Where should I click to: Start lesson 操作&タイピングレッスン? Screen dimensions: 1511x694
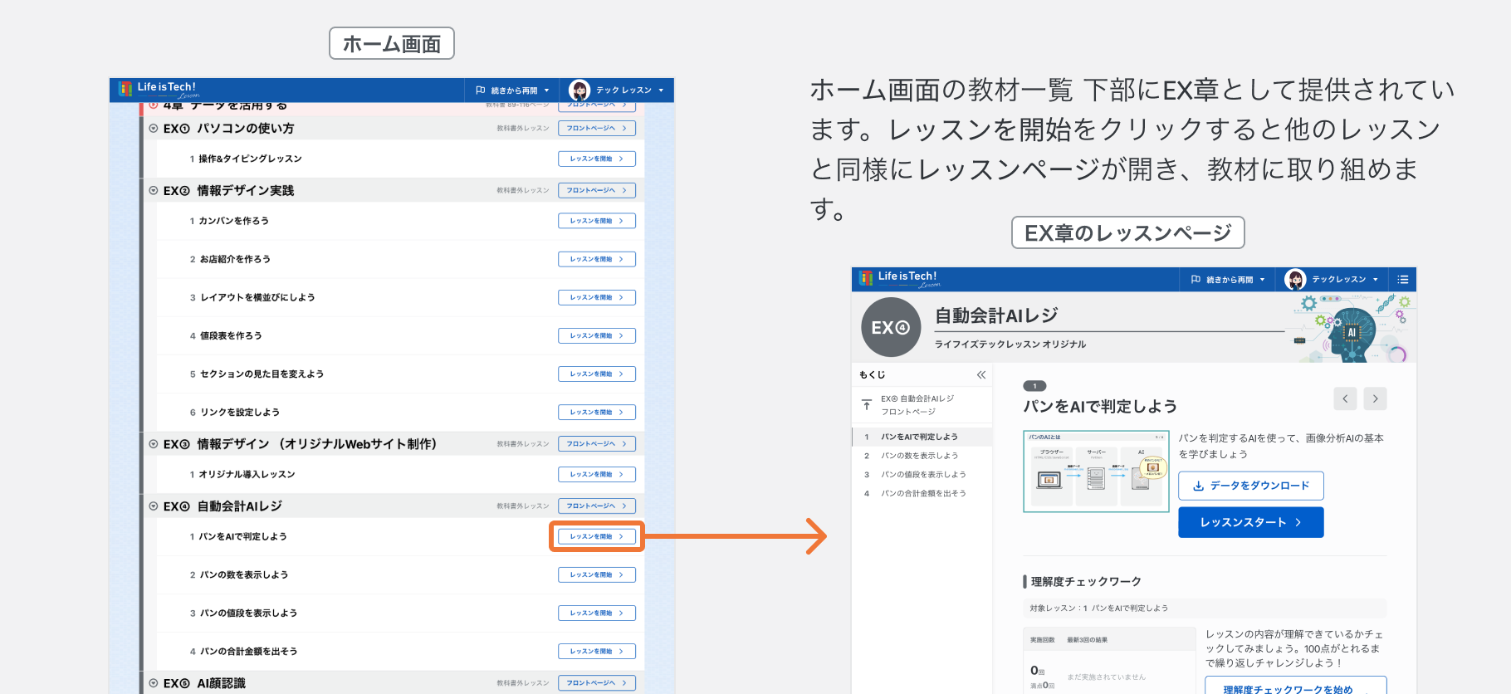pyautogui.click(x=597, y=159)
